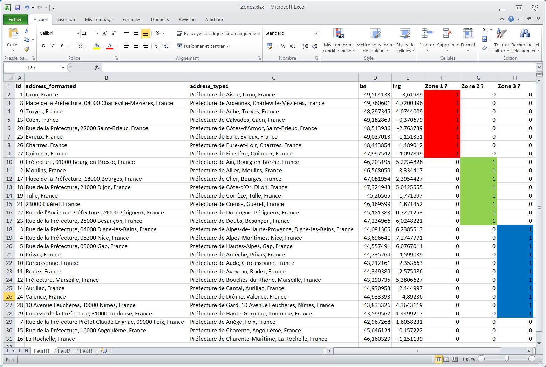Click the zoom slider handle

[x=506, y=359]
